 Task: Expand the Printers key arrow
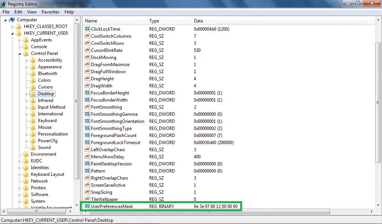pos(19,188)
